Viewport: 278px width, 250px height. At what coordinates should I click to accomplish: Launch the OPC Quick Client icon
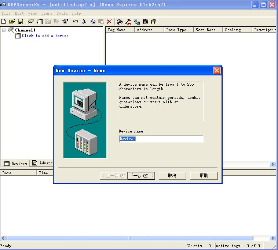(x=120, y=22)
